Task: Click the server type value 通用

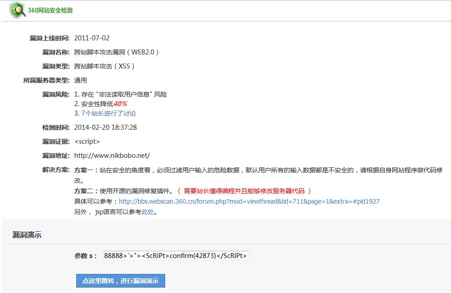Action: coord(81,80)
